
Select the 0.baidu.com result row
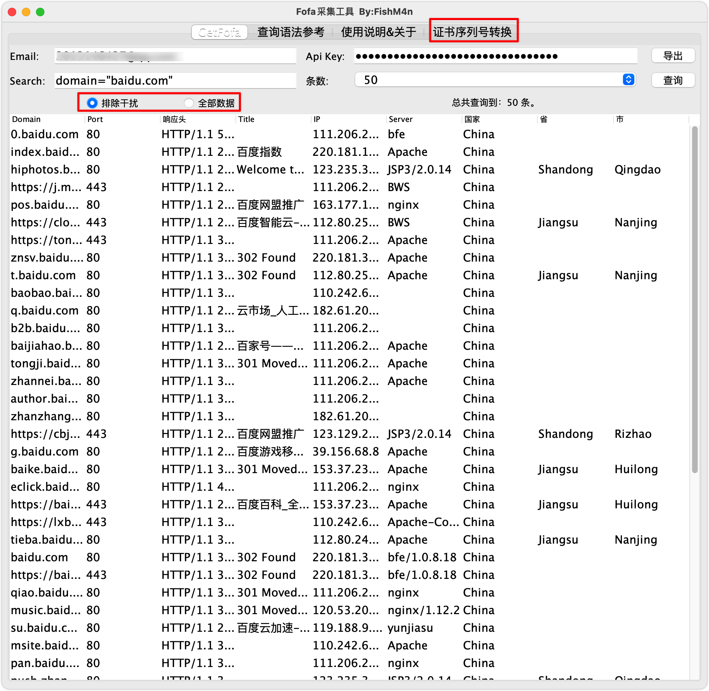(x=45, y=134)
